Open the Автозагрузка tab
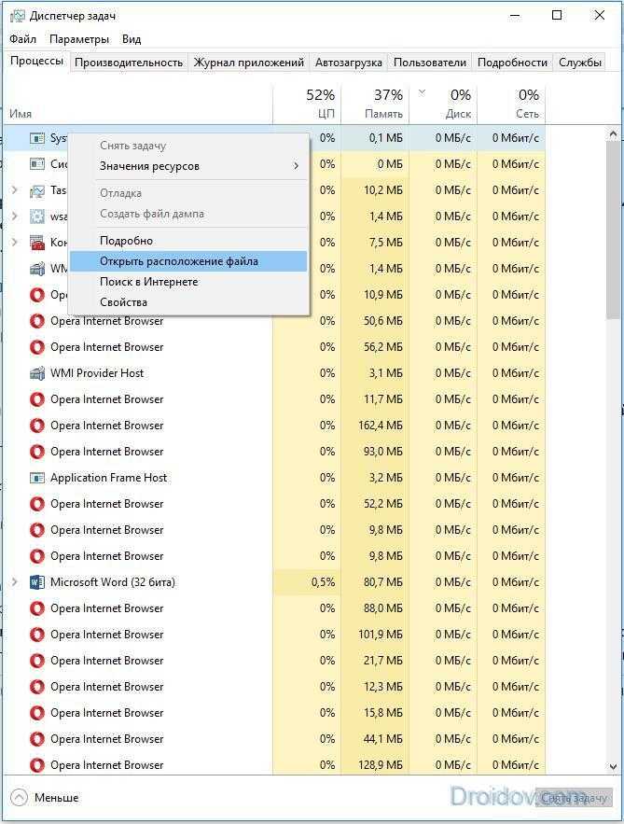The width and height of the screenshot is (624, 824). (x=349, y=63)
